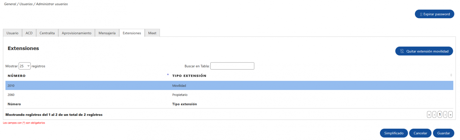Save changes with Guardar button
This screenshot has width=460, height=140.
coord(443,133)
